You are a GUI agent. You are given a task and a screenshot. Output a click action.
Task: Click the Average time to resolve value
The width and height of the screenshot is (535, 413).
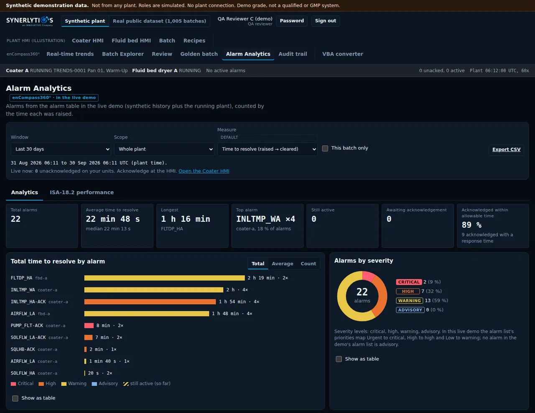point(113,219)
